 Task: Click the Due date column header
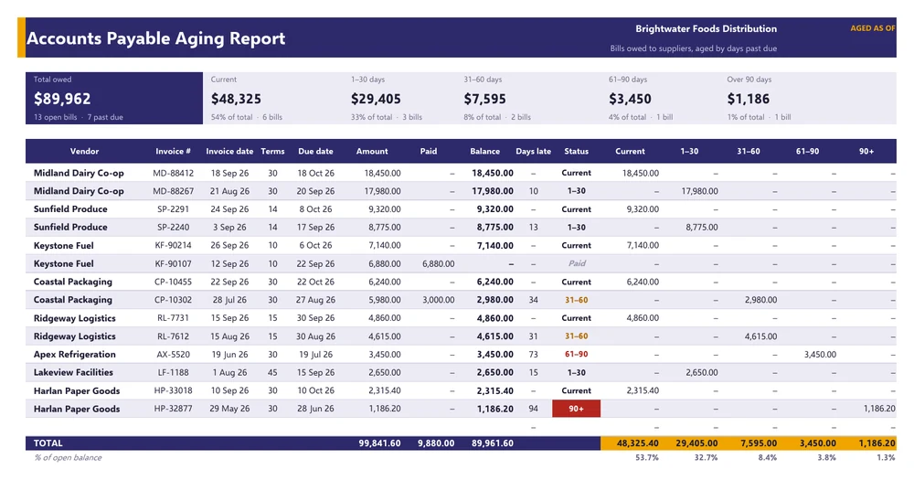click(316, 151)
